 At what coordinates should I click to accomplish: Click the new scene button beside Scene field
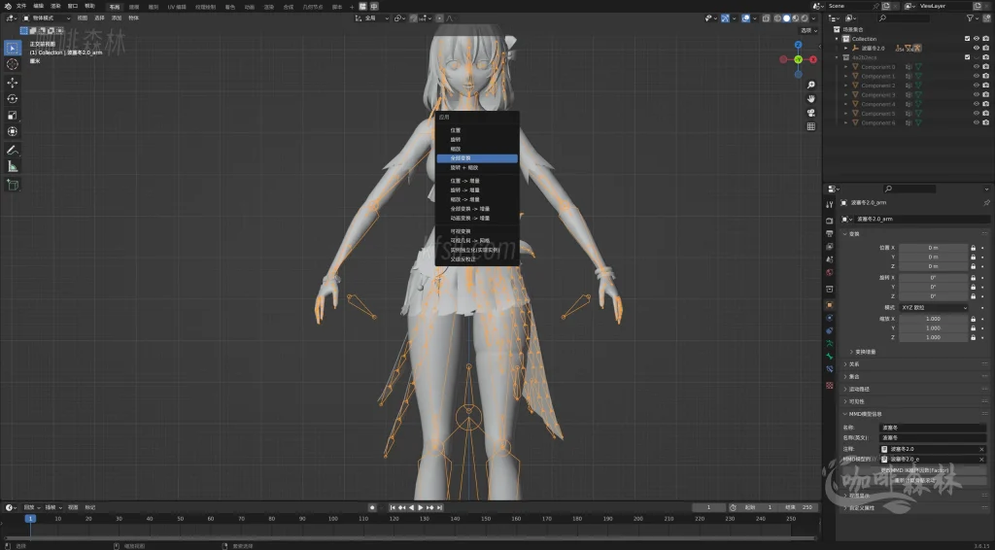pyautogui.click(x=886, y=6)
